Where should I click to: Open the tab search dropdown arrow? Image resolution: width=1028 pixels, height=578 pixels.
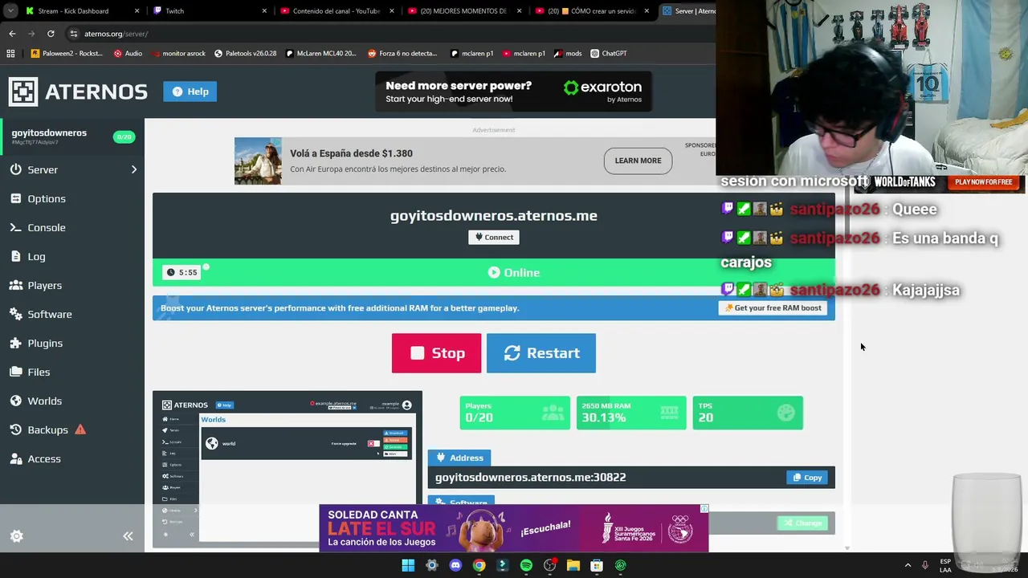[x=10, y=11]
